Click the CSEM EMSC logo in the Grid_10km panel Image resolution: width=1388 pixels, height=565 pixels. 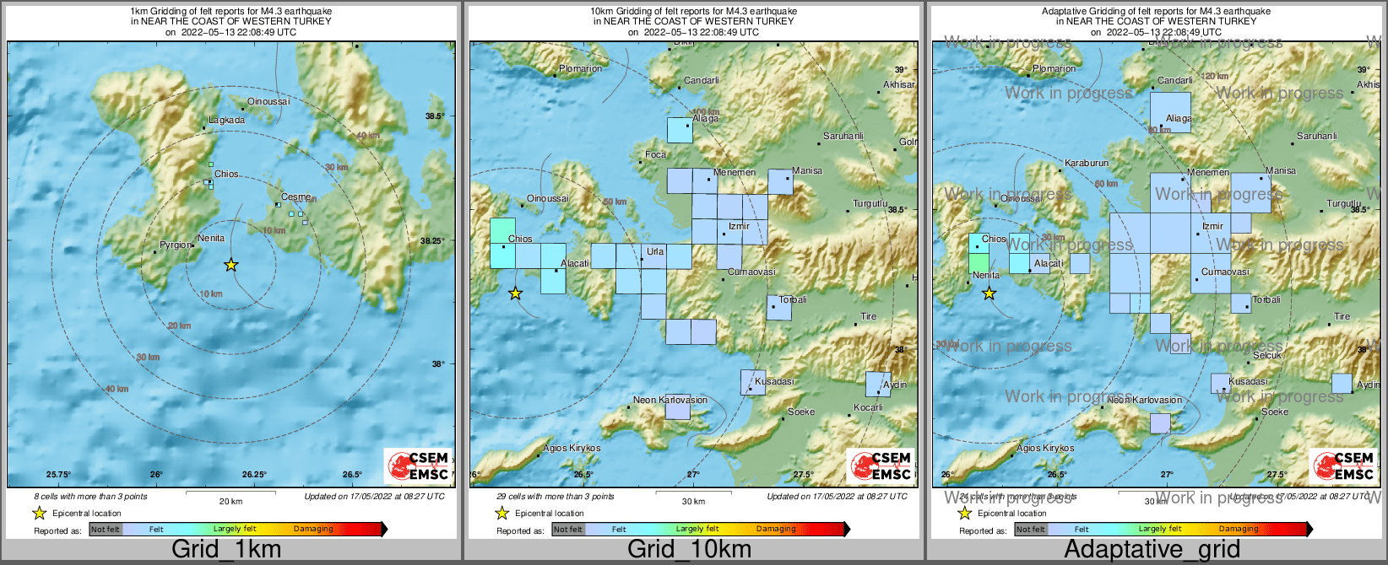(x=881, y=465)
